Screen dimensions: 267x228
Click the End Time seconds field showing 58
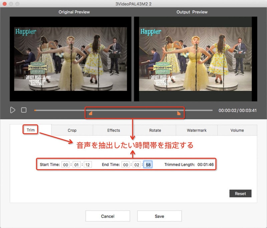coord(148,164)
